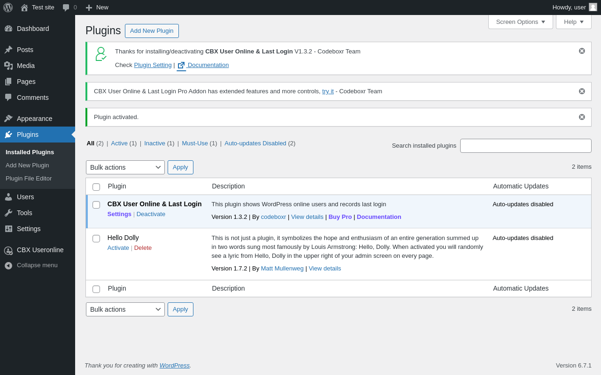The image size is (601, 375).
Task: Sort by the Plugin column header
Action: pos(117,186)
